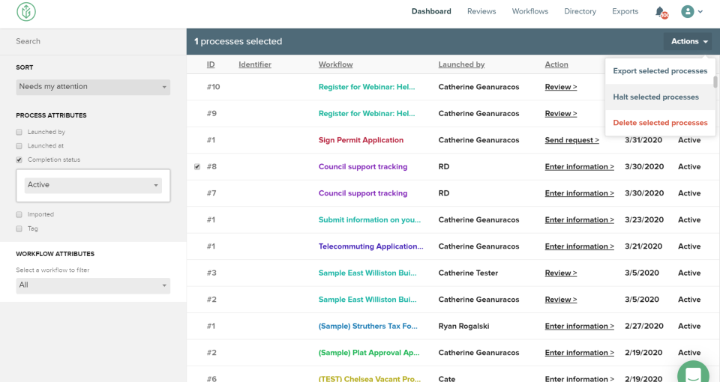Open the notifications bell icon

[660, 12]
